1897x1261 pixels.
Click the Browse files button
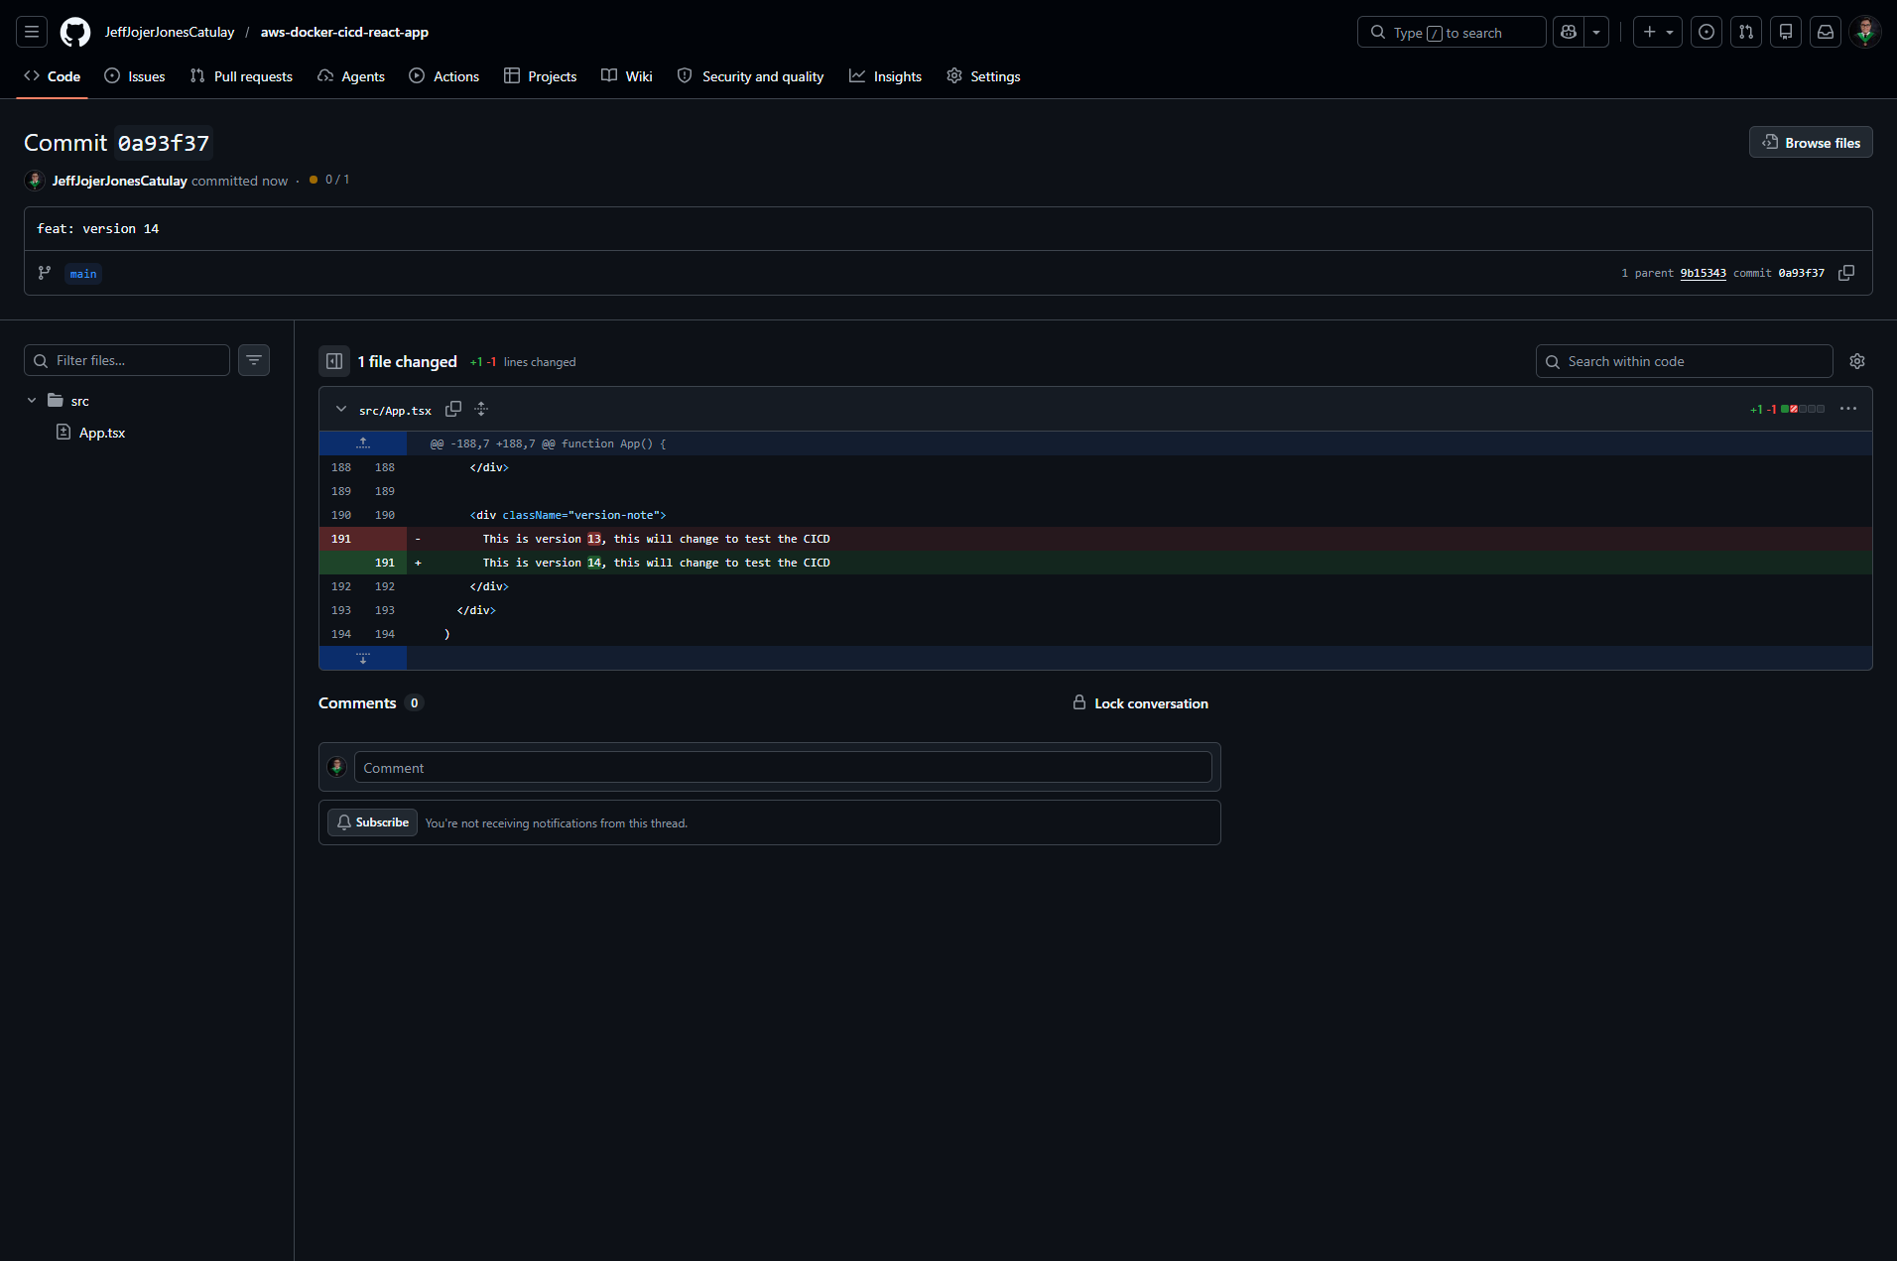pyautogui.click(x=1811, y=142)
